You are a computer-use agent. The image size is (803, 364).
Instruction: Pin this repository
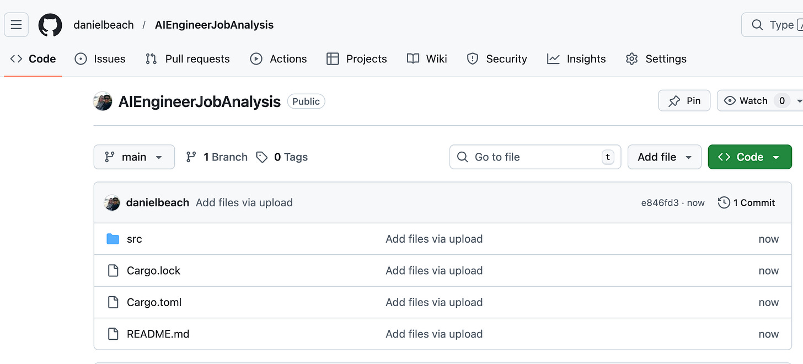[684, 100]
